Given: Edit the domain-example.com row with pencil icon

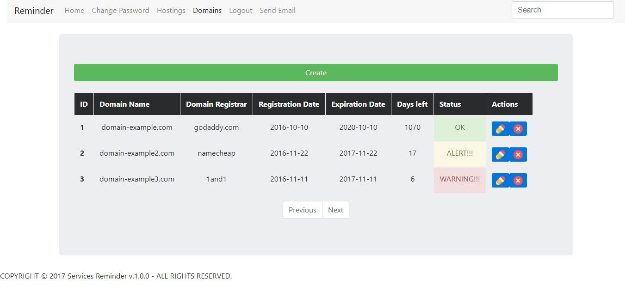Looking at the screenshot, I should click(x=500, y=129).
